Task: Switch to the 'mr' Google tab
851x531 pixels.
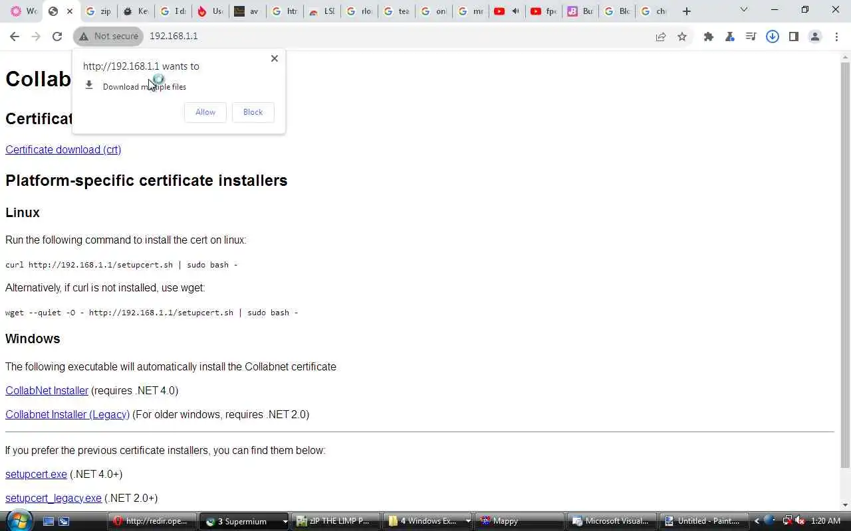Action: pyautogui.click(x=471, y=11)
